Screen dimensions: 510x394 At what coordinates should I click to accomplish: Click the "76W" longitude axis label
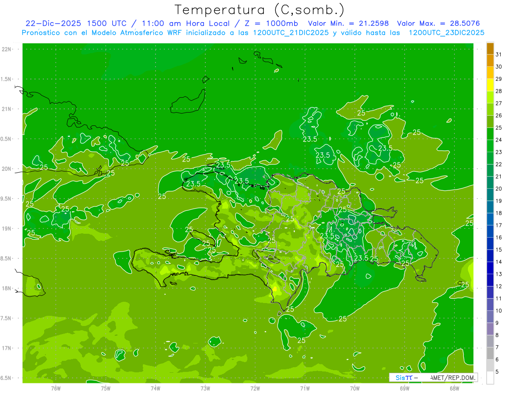click(56, 388)
